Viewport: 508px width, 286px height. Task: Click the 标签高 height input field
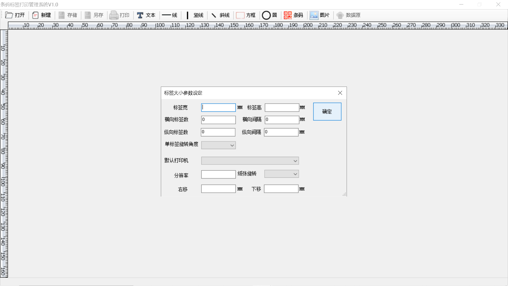(x=282, y=108)
